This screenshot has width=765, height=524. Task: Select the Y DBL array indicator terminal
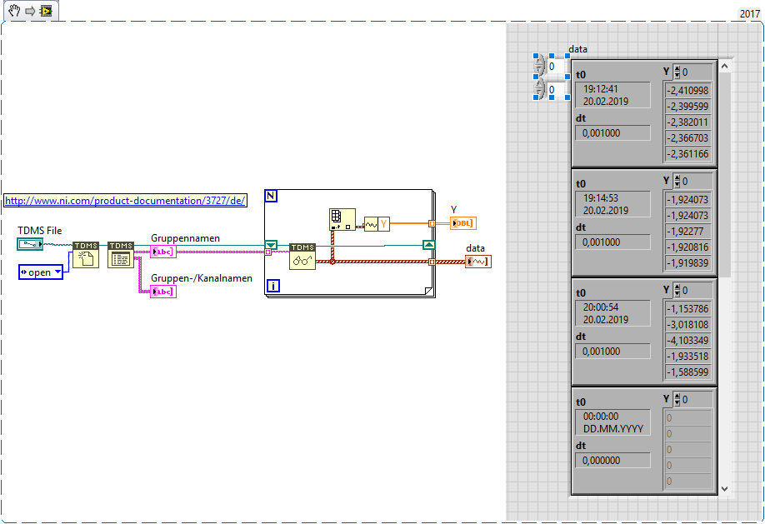tap(463, 223)
